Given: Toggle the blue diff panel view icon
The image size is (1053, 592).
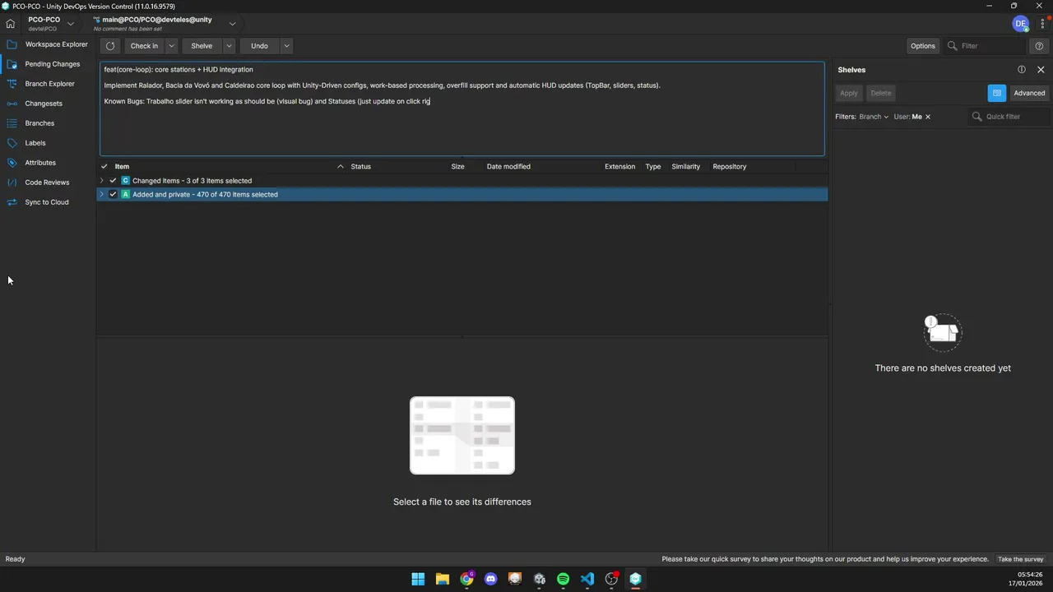Looking at the screenshot, I should (997, 93).
